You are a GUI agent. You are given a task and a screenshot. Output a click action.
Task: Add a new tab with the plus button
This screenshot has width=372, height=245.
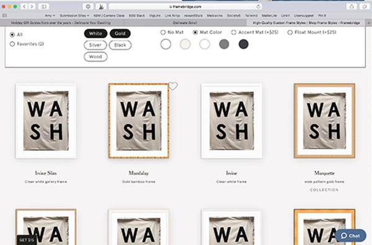pos(369,23)
